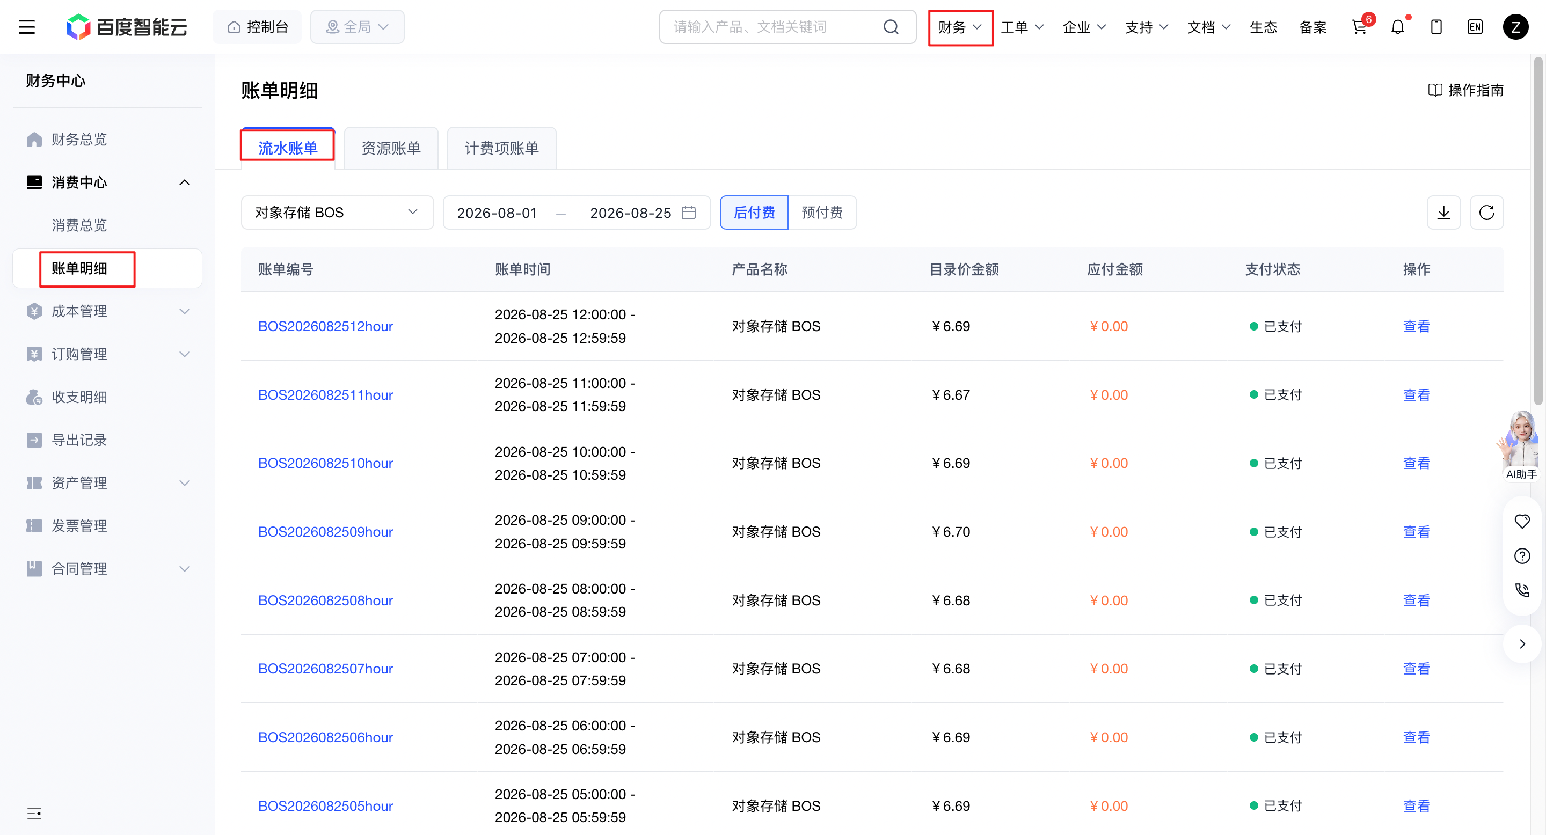The height and width of the screenshot is (835, 1546).
Task: Expand the floating side panel arrow
Action: click(1522, 643)
